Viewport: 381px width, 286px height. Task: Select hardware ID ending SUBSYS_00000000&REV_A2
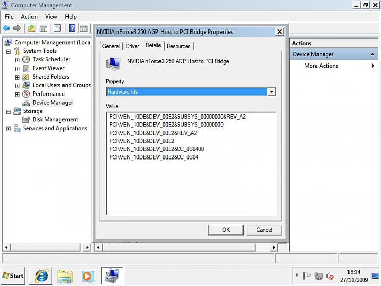178,117
